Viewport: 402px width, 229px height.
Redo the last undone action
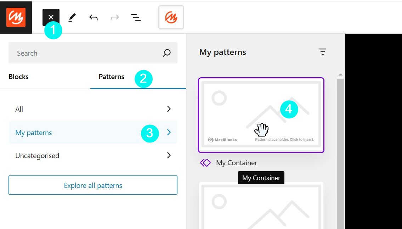point(115,17)
